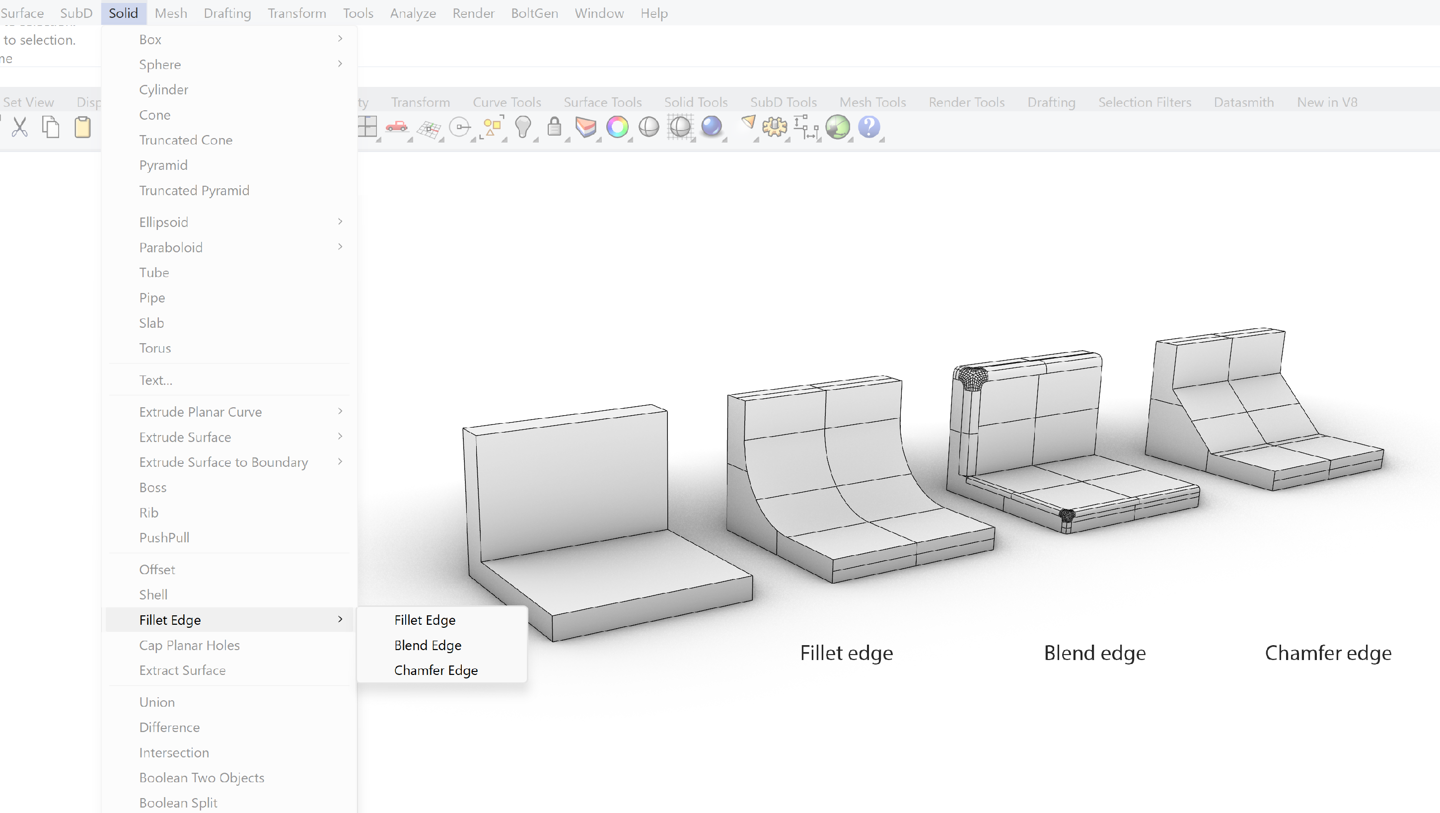
Task: Click the Fillet Edge menu item
Action: tap(424, 619)
